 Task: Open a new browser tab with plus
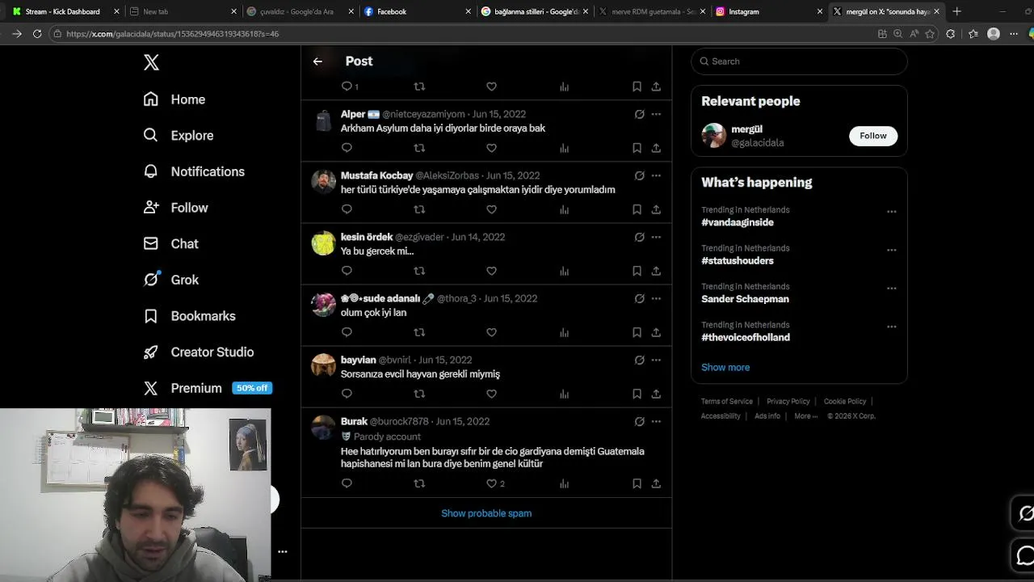pyautogui.click(x=956, y=11)
